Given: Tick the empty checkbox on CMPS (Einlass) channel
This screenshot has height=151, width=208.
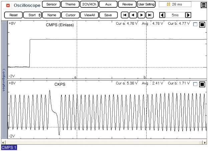Looking at the screenshot, I should tap(195, 24).
